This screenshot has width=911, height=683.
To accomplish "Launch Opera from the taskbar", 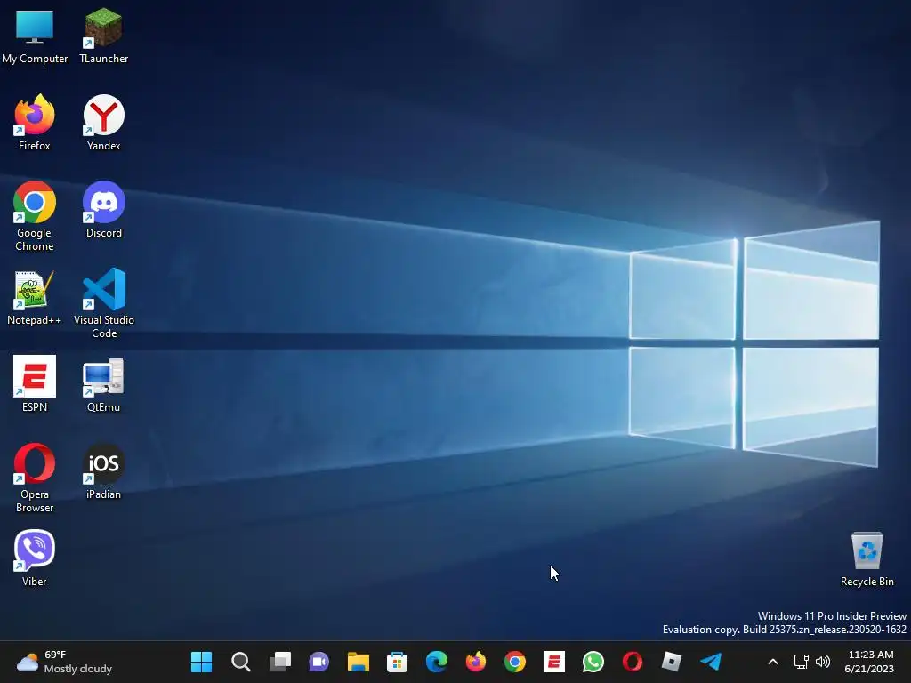I will (633, 662).
